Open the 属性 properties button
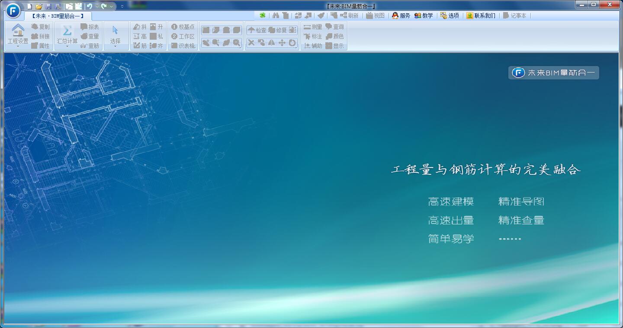This screenshot has height=328, width=623. pyautogui.click(x=40, y=46)
